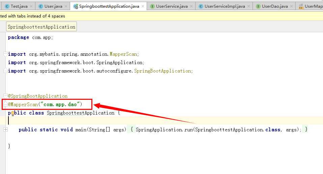Collapse the @SpringBootApplication annotation fold

(5, 96)
